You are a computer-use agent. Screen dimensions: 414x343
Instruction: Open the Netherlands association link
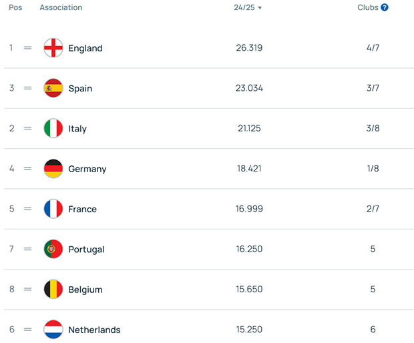94,330
